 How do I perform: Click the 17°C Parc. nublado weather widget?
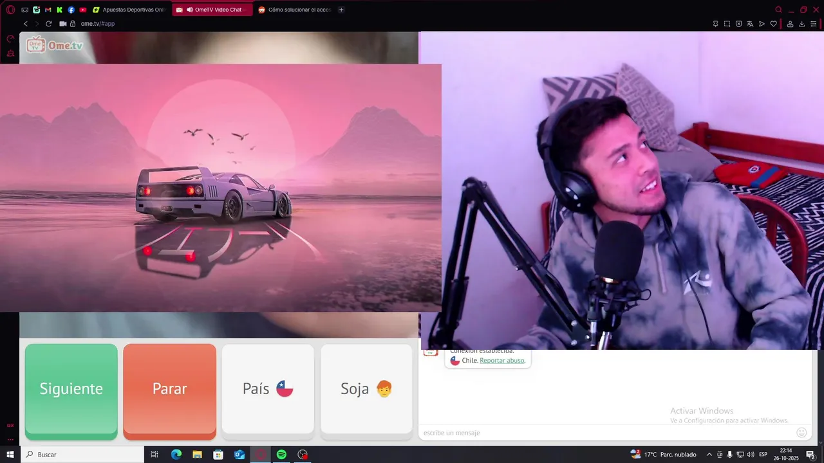click(664, 455)
